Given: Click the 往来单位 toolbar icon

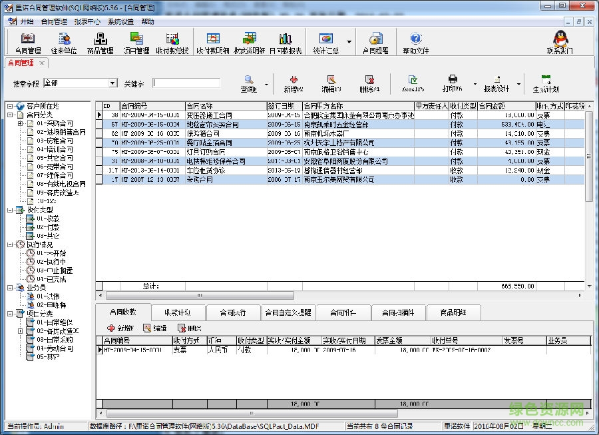Looking at the screenshot, I should pyautogui.click(x=64, y=43).
